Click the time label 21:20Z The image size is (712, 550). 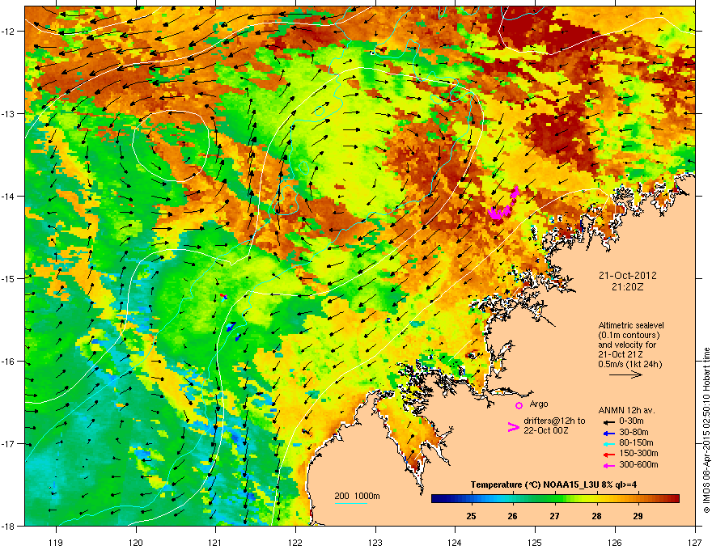click(x=628, y=287)
